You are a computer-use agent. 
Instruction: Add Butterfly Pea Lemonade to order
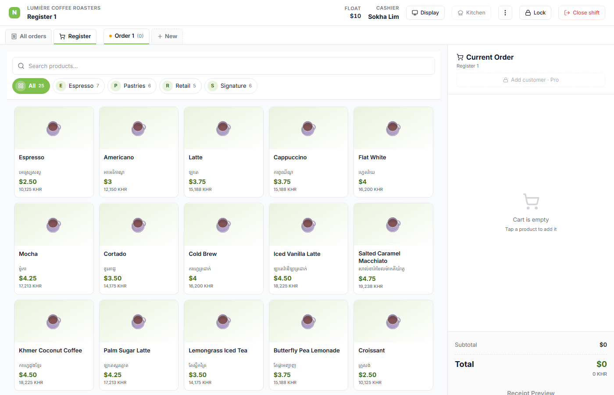[x=308, y=345]
